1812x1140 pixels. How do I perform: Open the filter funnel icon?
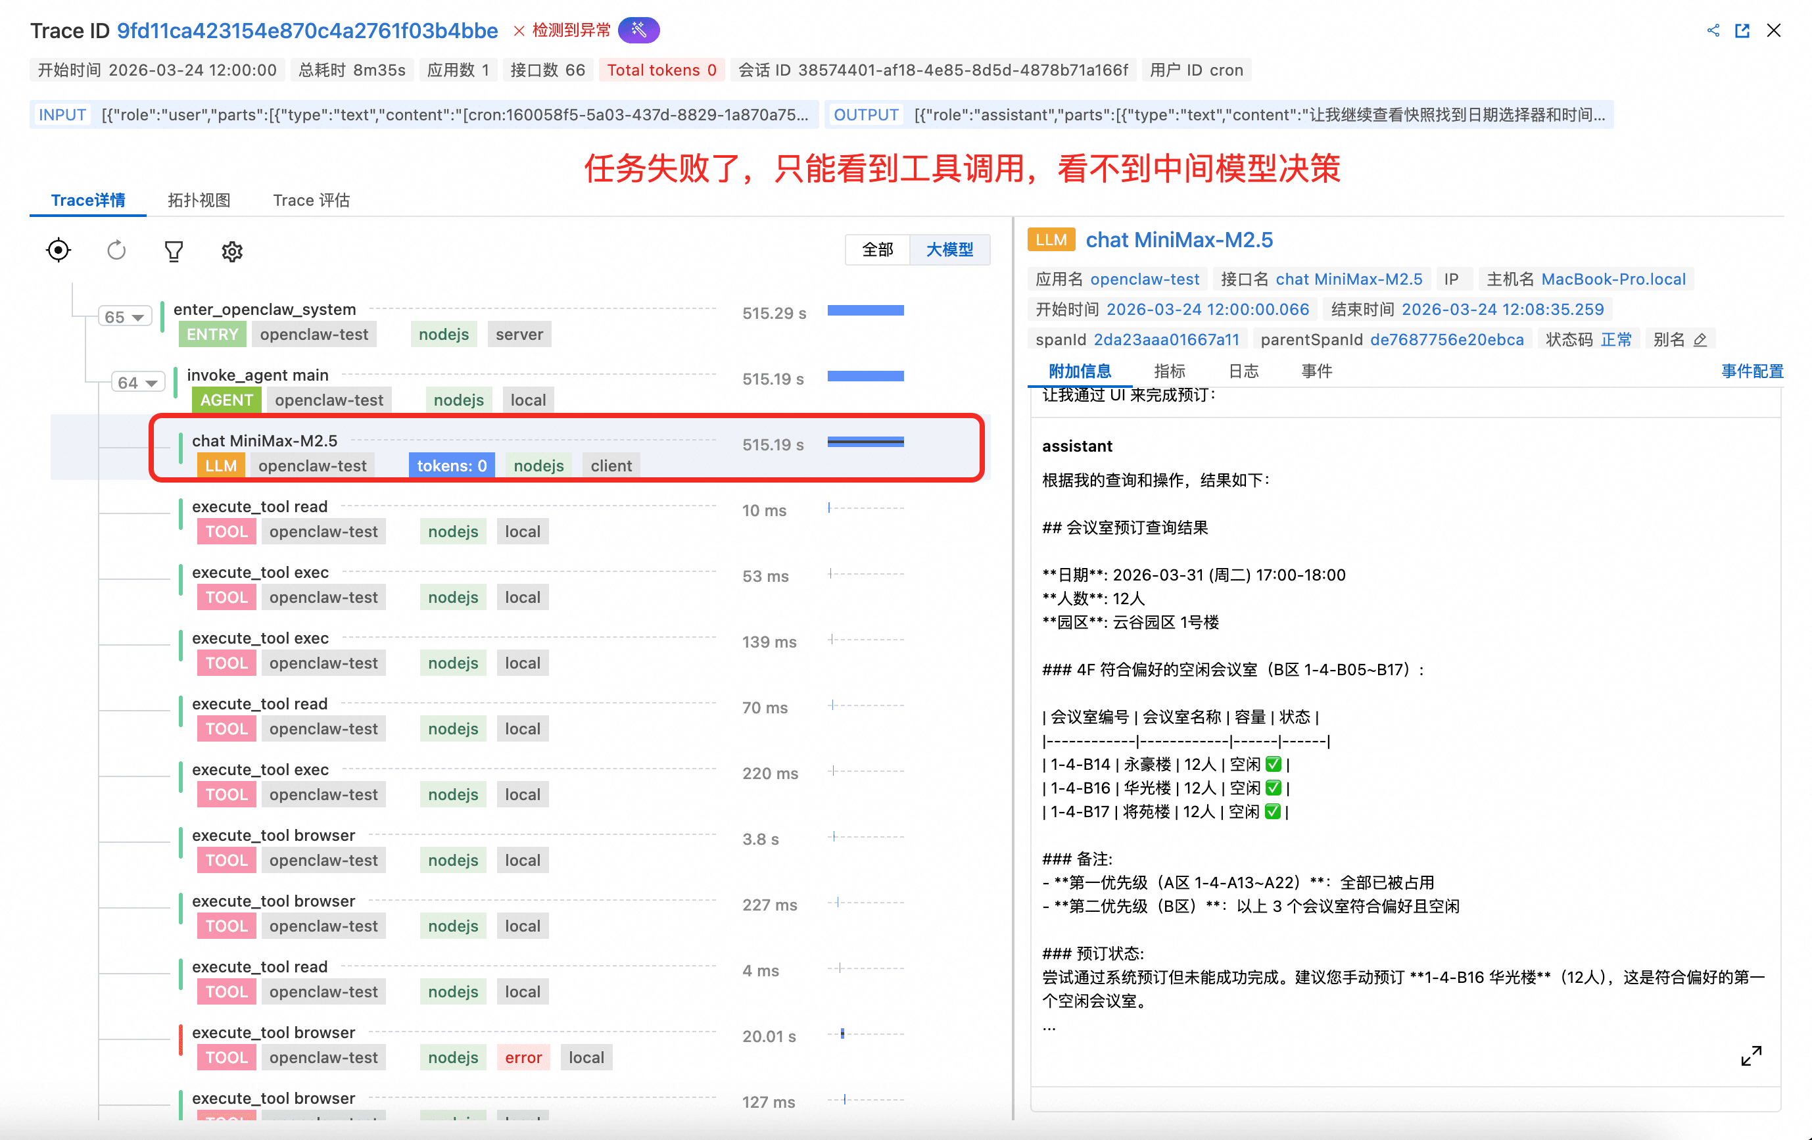[x=174, y=250]
